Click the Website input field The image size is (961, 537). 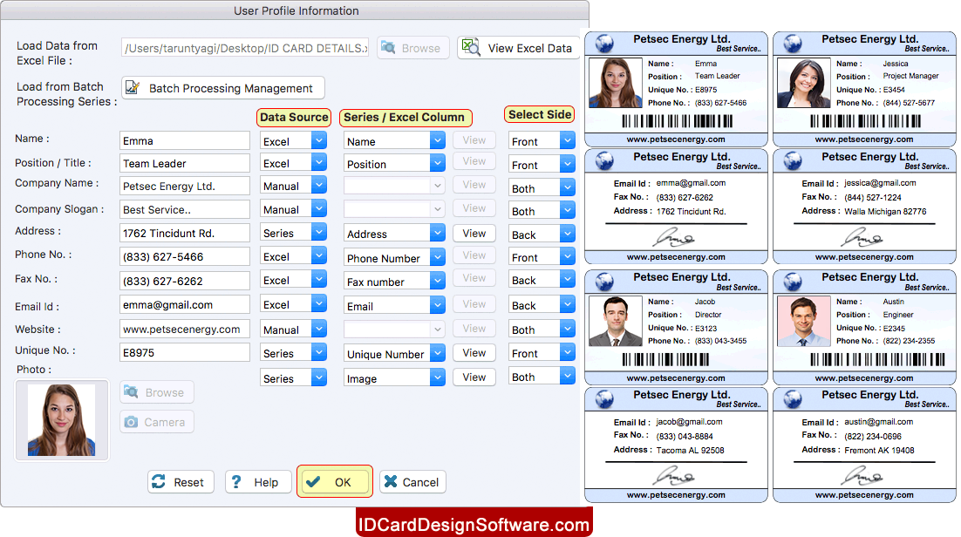(185, 329)
